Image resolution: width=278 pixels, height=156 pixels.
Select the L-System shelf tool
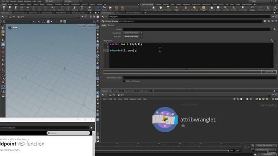[x=98, y=8]
